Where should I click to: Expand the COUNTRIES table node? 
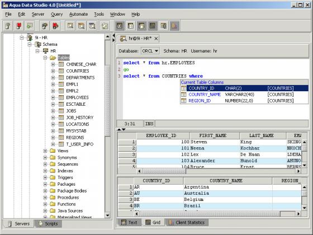[53, 71]
